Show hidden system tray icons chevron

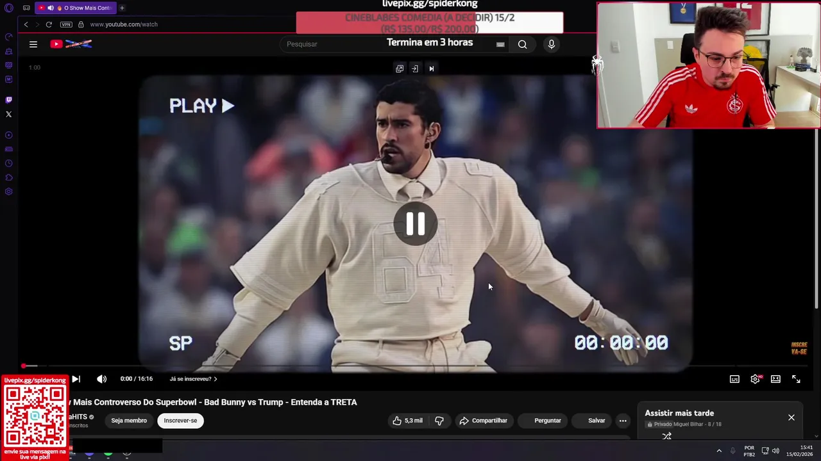click(x=719, y=451)
